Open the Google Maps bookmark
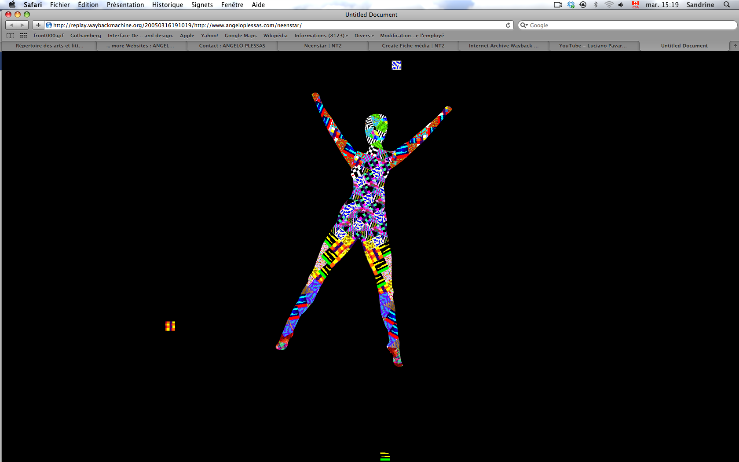Viewport: 739px width, 462px height. coord(241,36)
